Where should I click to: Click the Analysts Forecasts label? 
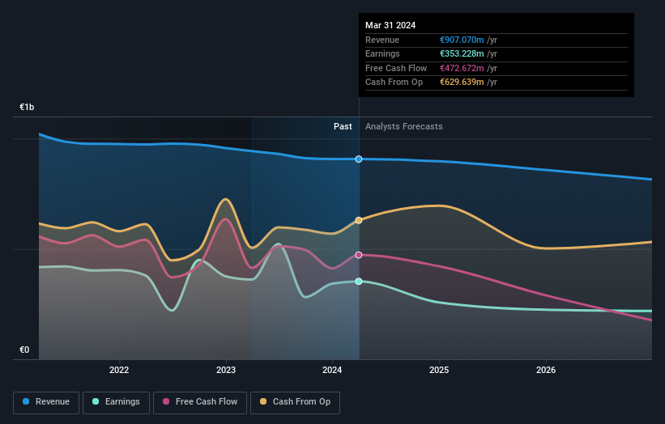point(403,127)
